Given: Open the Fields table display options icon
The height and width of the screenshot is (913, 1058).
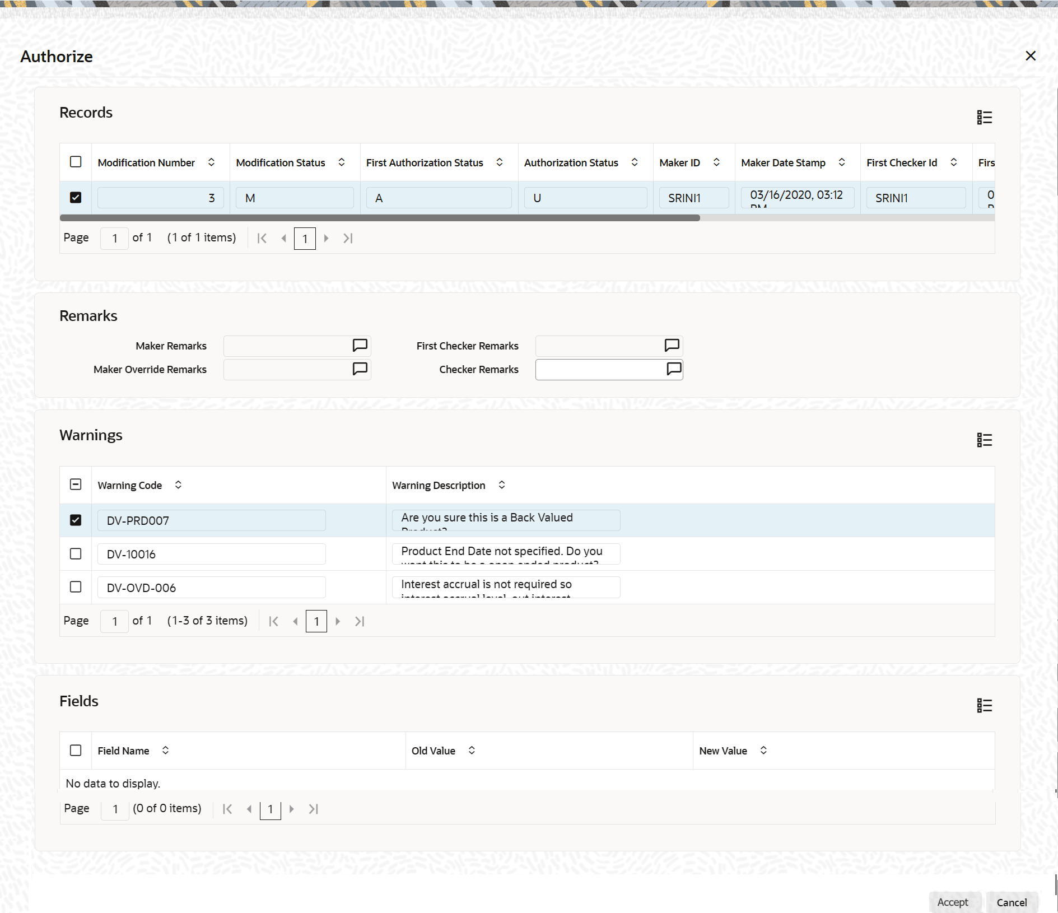Looking at the screenshot, I should coord(985,705).
